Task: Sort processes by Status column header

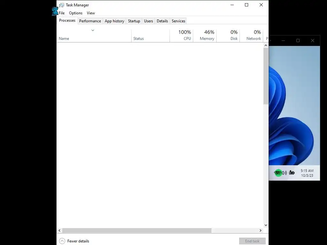Action: 151,36
